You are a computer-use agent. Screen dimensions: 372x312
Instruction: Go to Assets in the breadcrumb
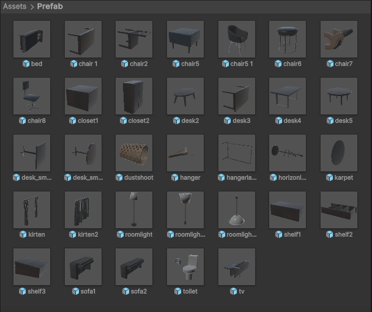15,6
